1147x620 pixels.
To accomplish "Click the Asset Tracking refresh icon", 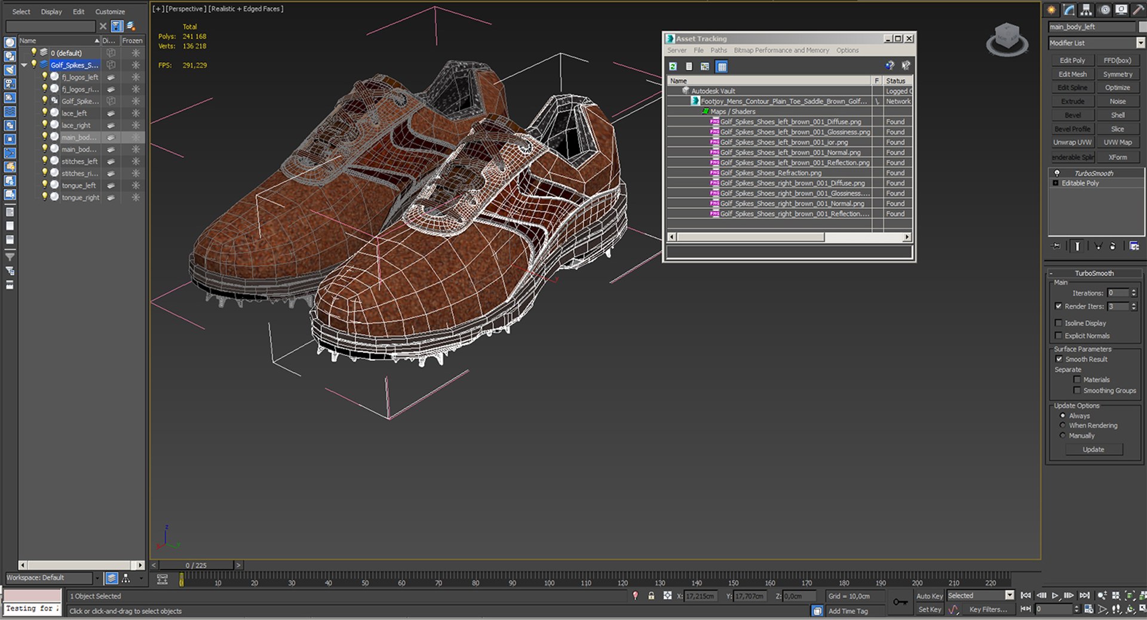I will [x=673, y=66].
